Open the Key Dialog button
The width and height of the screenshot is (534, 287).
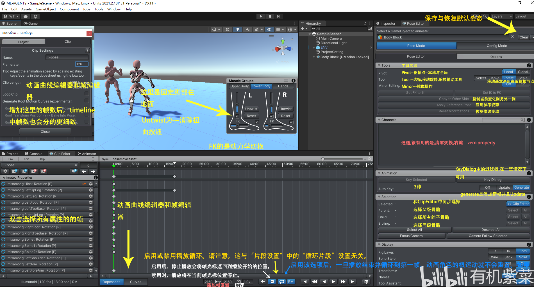point(493,180)
